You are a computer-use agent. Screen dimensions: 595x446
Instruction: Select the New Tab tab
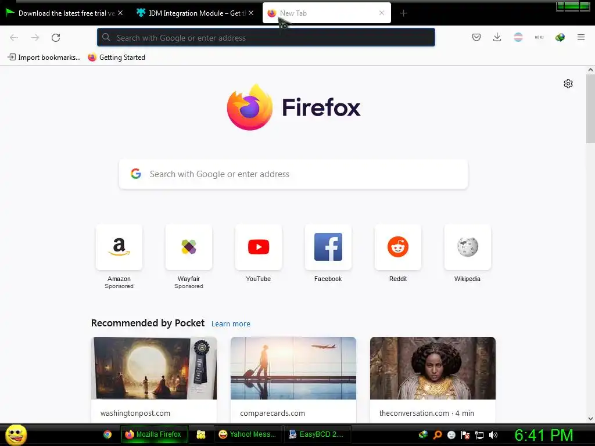point(327,13)
